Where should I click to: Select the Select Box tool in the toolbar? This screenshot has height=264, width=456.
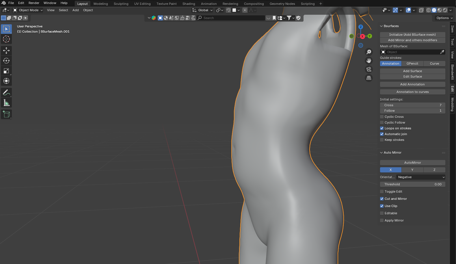pyautogui.click(x=6, y=29)
